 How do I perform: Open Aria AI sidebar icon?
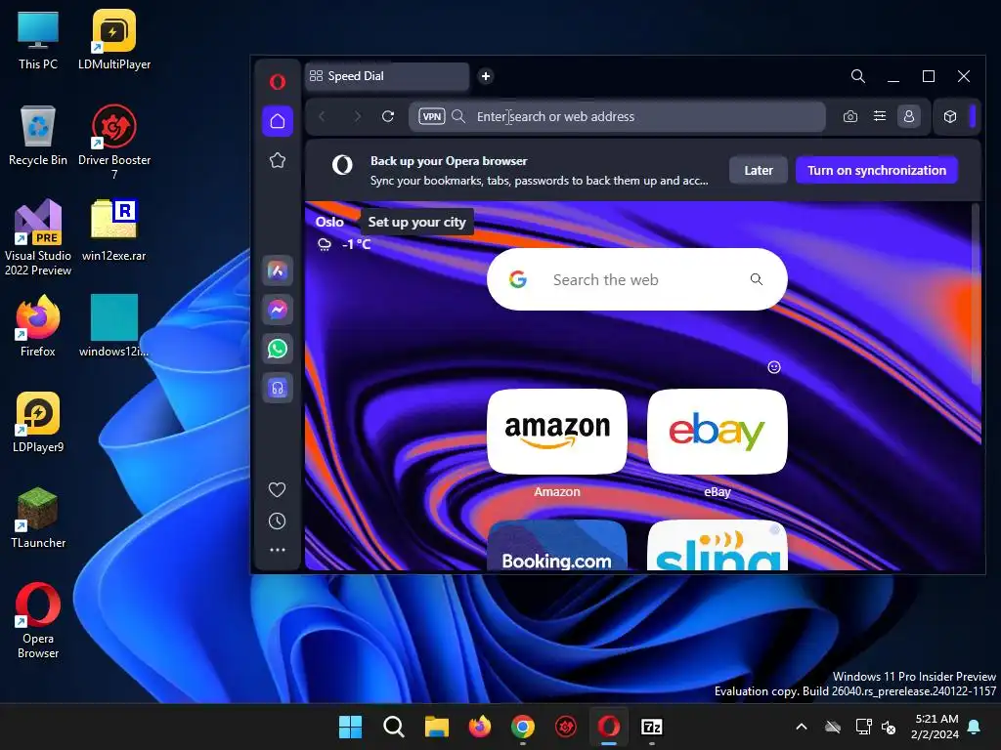coord(277,271)
